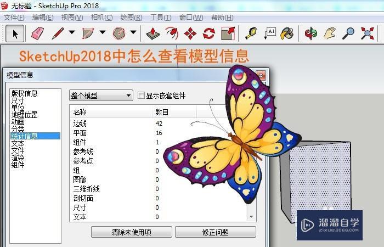Open the 相机(C) menu
The image size is (384, 247).
[x=101, y=18]
